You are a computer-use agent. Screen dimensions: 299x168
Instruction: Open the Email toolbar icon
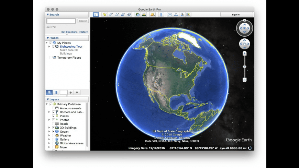(169, 14)
